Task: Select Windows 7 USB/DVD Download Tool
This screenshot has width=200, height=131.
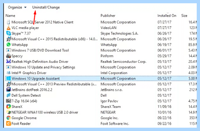Action: coord(40,50)
